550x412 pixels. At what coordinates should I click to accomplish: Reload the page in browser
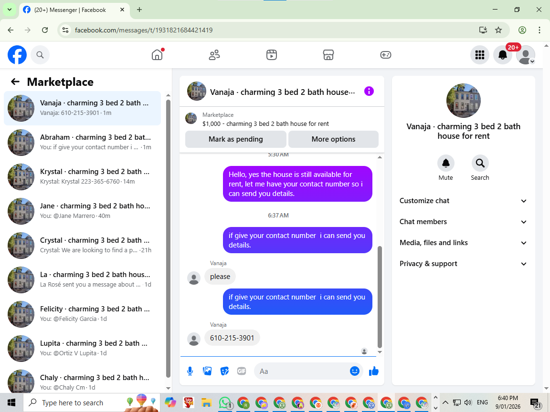[45, 30]
